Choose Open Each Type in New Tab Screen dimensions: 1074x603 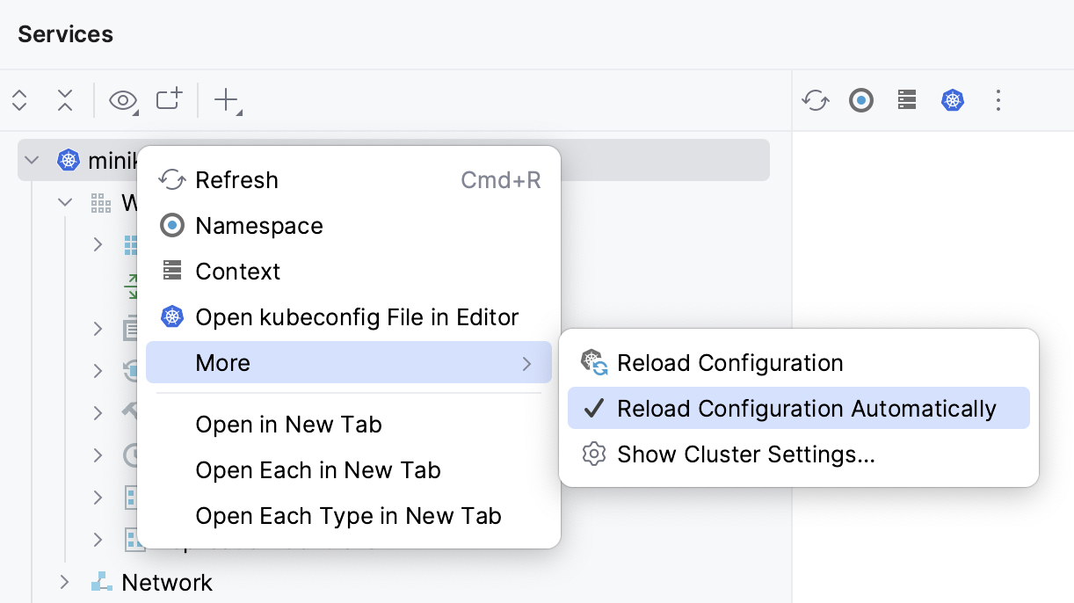click(x=349, y=516)
